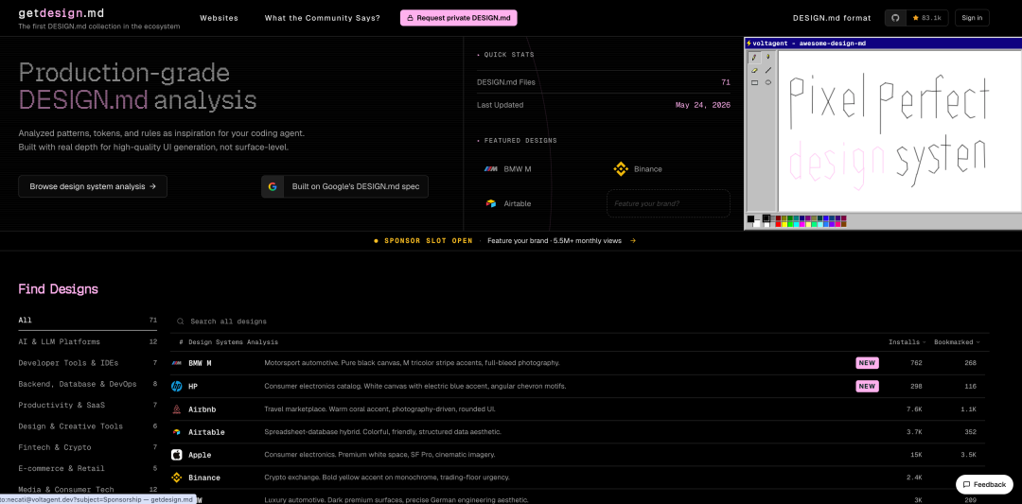Click the lightning bolt in paint title bar

[x=749, y=43]
